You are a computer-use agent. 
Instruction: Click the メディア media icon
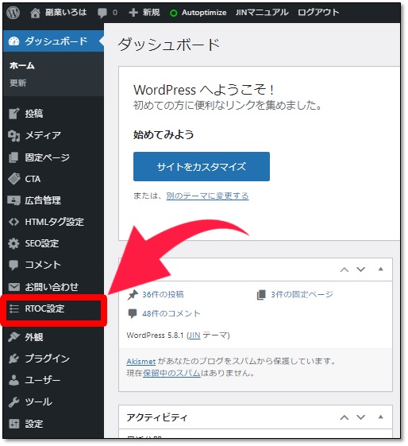[13, 136]
